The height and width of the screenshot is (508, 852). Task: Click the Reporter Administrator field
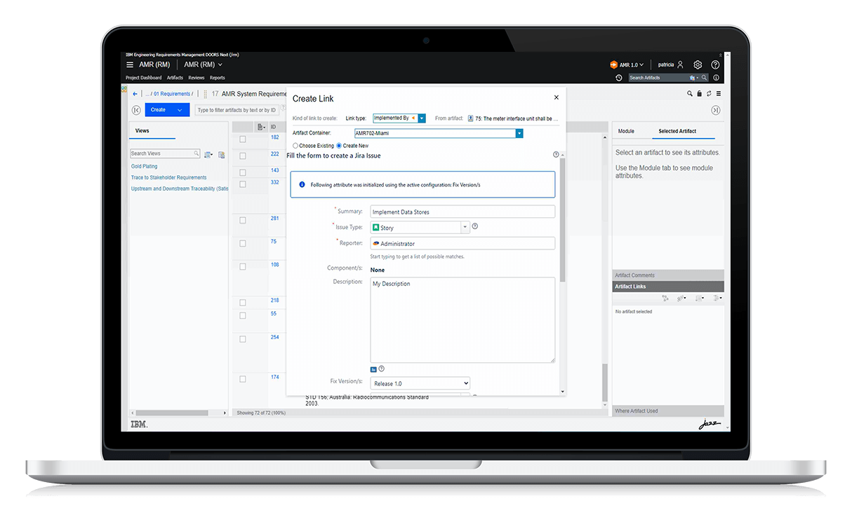[462, 243]
